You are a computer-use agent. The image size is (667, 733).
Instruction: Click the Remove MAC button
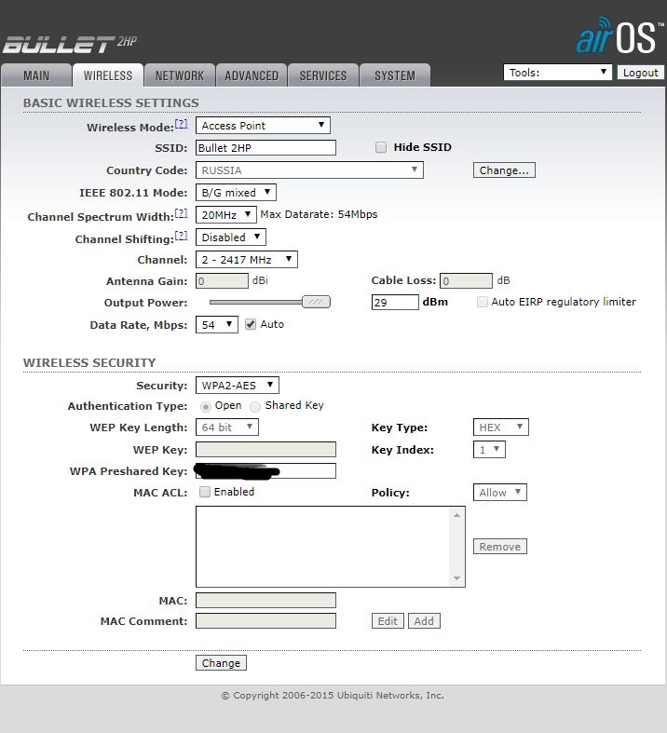click(499, 547)
